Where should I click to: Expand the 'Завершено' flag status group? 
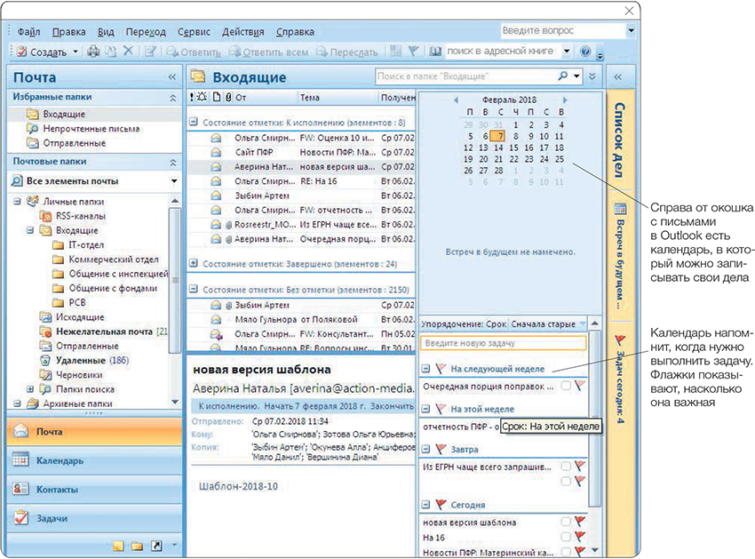click(195, 263)
